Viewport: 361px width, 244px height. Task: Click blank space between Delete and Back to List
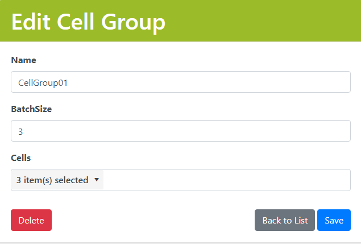[x=153, y=220]
